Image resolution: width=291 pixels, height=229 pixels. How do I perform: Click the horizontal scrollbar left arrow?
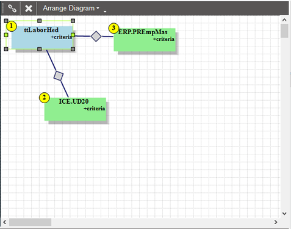point(5,222)
